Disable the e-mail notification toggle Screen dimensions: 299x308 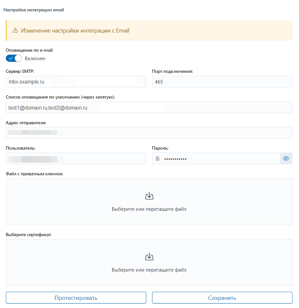click(14, 58)
